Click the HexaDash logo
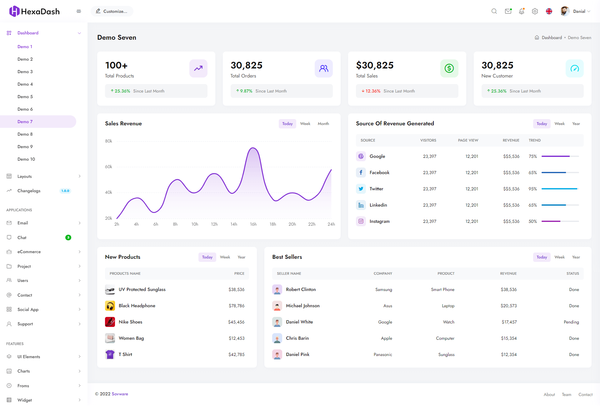Viewport: 600px width, 406px height. click(x=34, y=11)
